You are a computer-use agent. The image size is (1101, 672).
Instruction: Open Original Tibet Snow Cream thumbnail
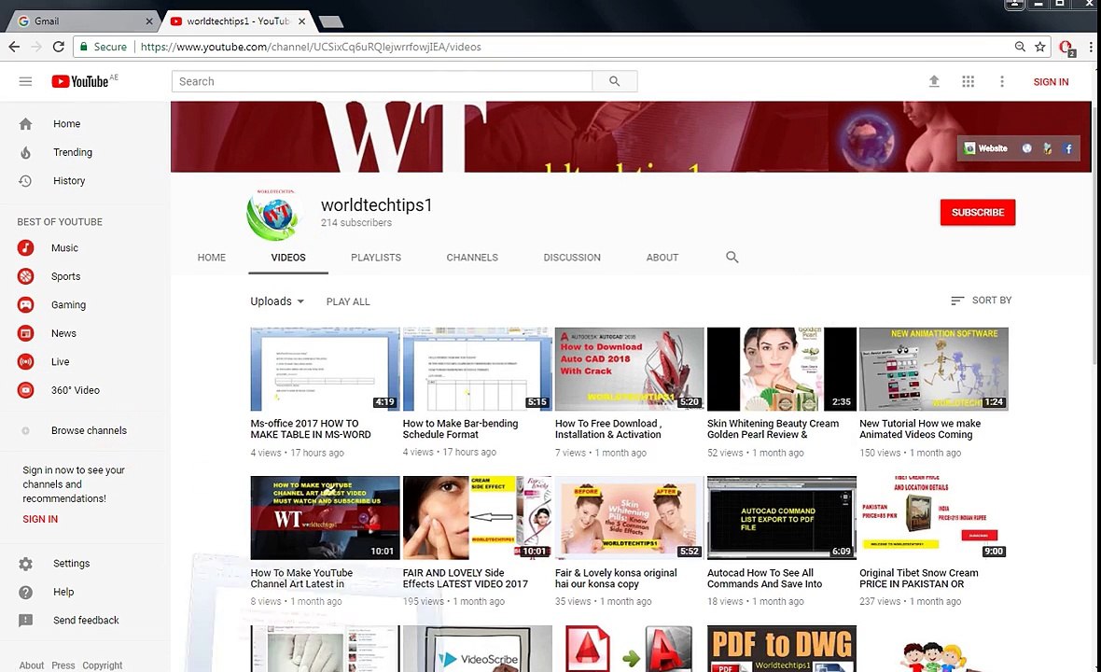(x=934, y=517)
